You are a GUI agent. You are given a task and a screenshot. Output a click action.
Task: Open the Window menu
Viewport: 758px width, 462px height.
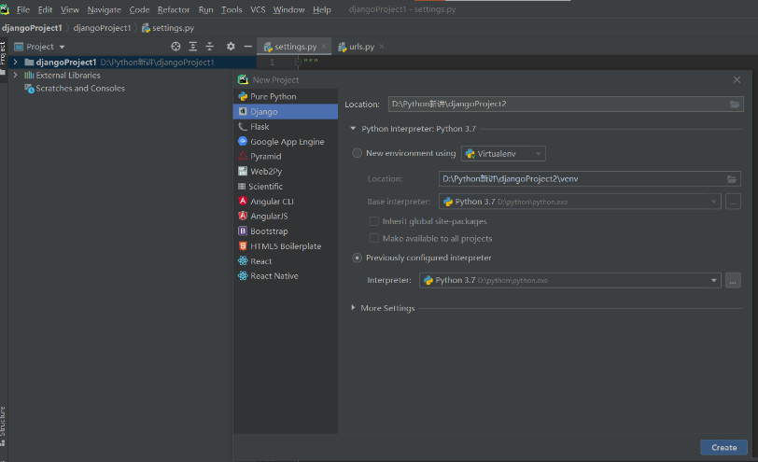[x=288, y=9]
